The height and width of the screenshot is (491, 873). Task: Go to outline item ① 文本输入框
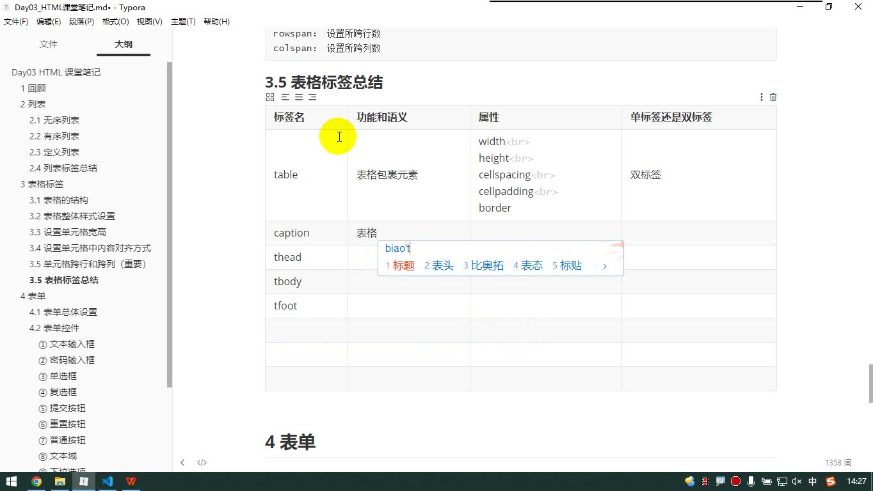[67, 344]
